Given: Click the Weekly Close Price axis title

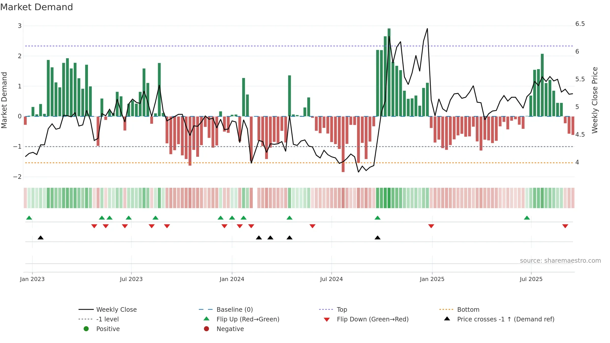Looking at the screenshot, I should (x=595, y=100).
